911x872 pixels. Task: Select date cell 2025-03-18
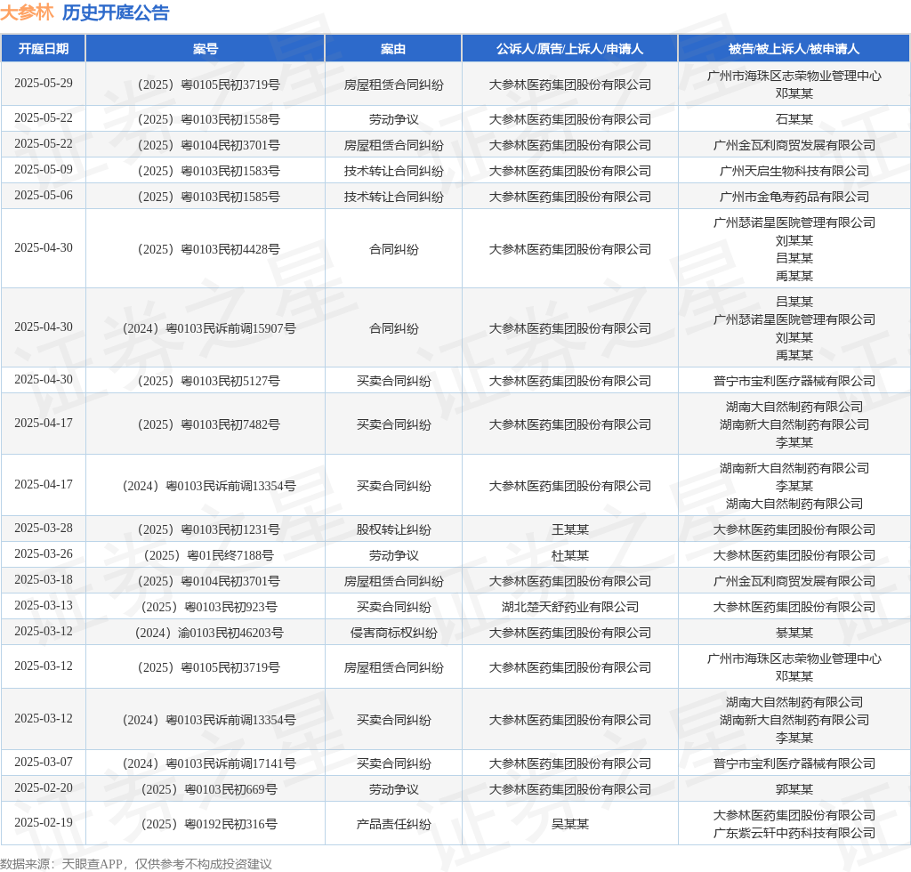(44, 580)
